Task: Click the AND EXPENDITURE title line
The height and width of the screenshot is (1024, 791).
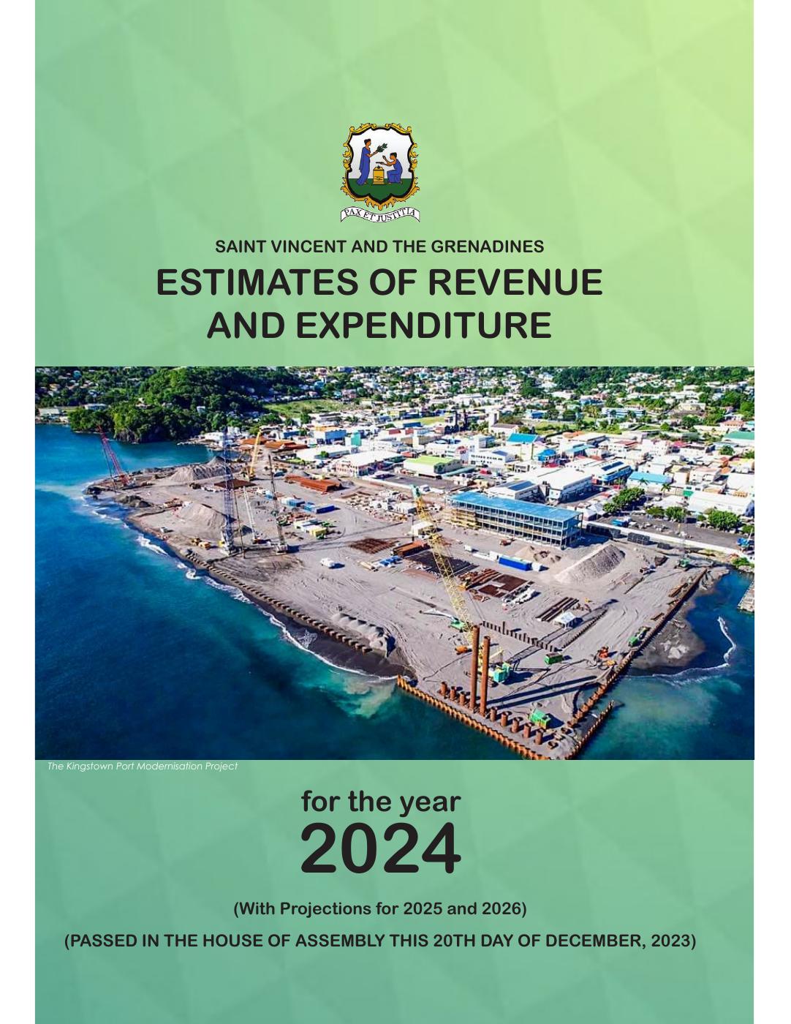Action: [379, 325]
